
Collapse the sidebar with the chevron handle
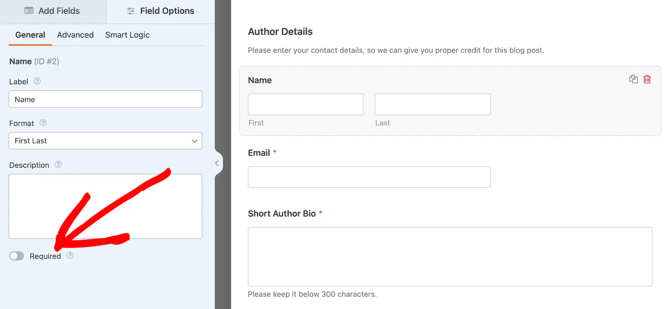pyautogui.click(x=217, y=163)
